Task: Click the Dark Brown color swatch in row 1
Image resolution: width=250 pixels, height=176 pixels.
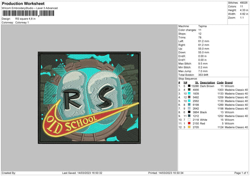Action: point(189,86)
